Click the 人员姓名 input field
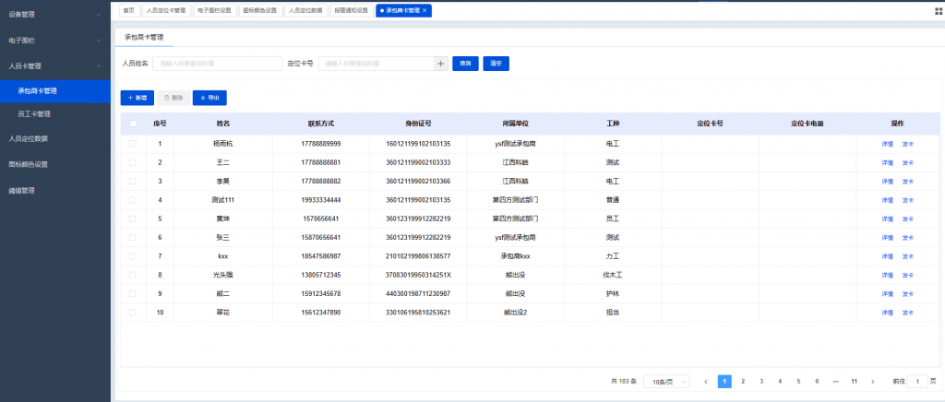945x402 pixels. 218,64
